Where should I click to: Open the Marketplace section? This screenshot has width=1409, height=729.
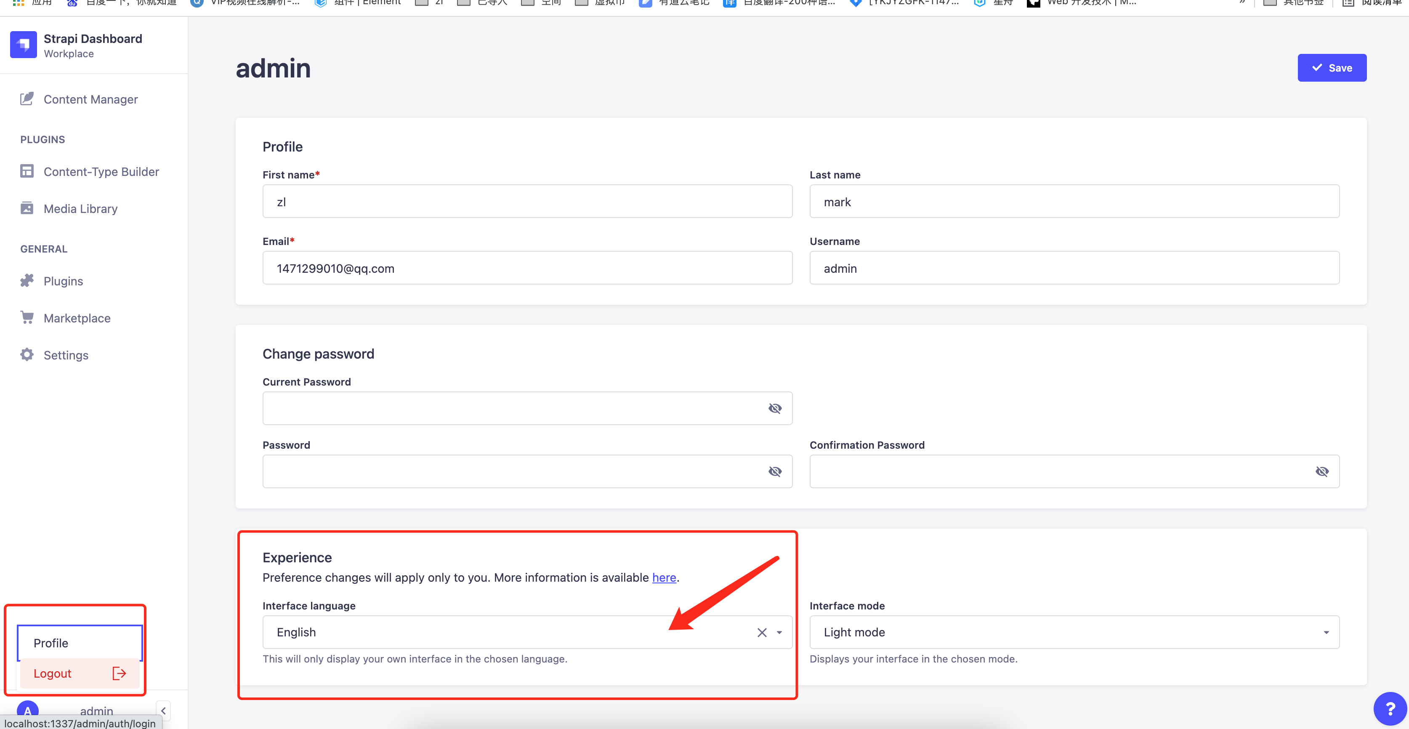(77, 318)
